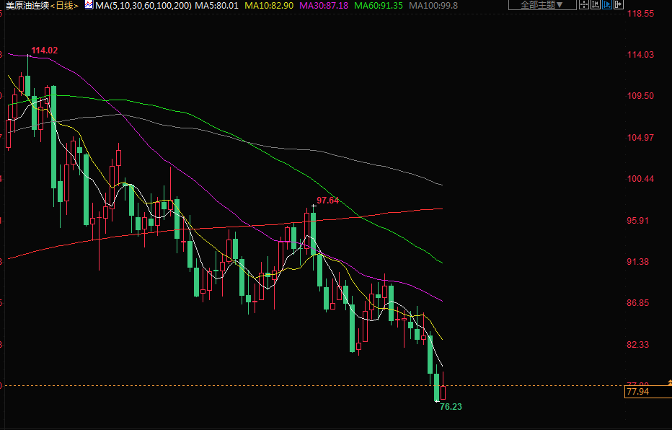Select the white MA5:80.01 indicator label
The height and width of the screenshot is (430, 672).
pyautogui.click(x=216, y=6)
